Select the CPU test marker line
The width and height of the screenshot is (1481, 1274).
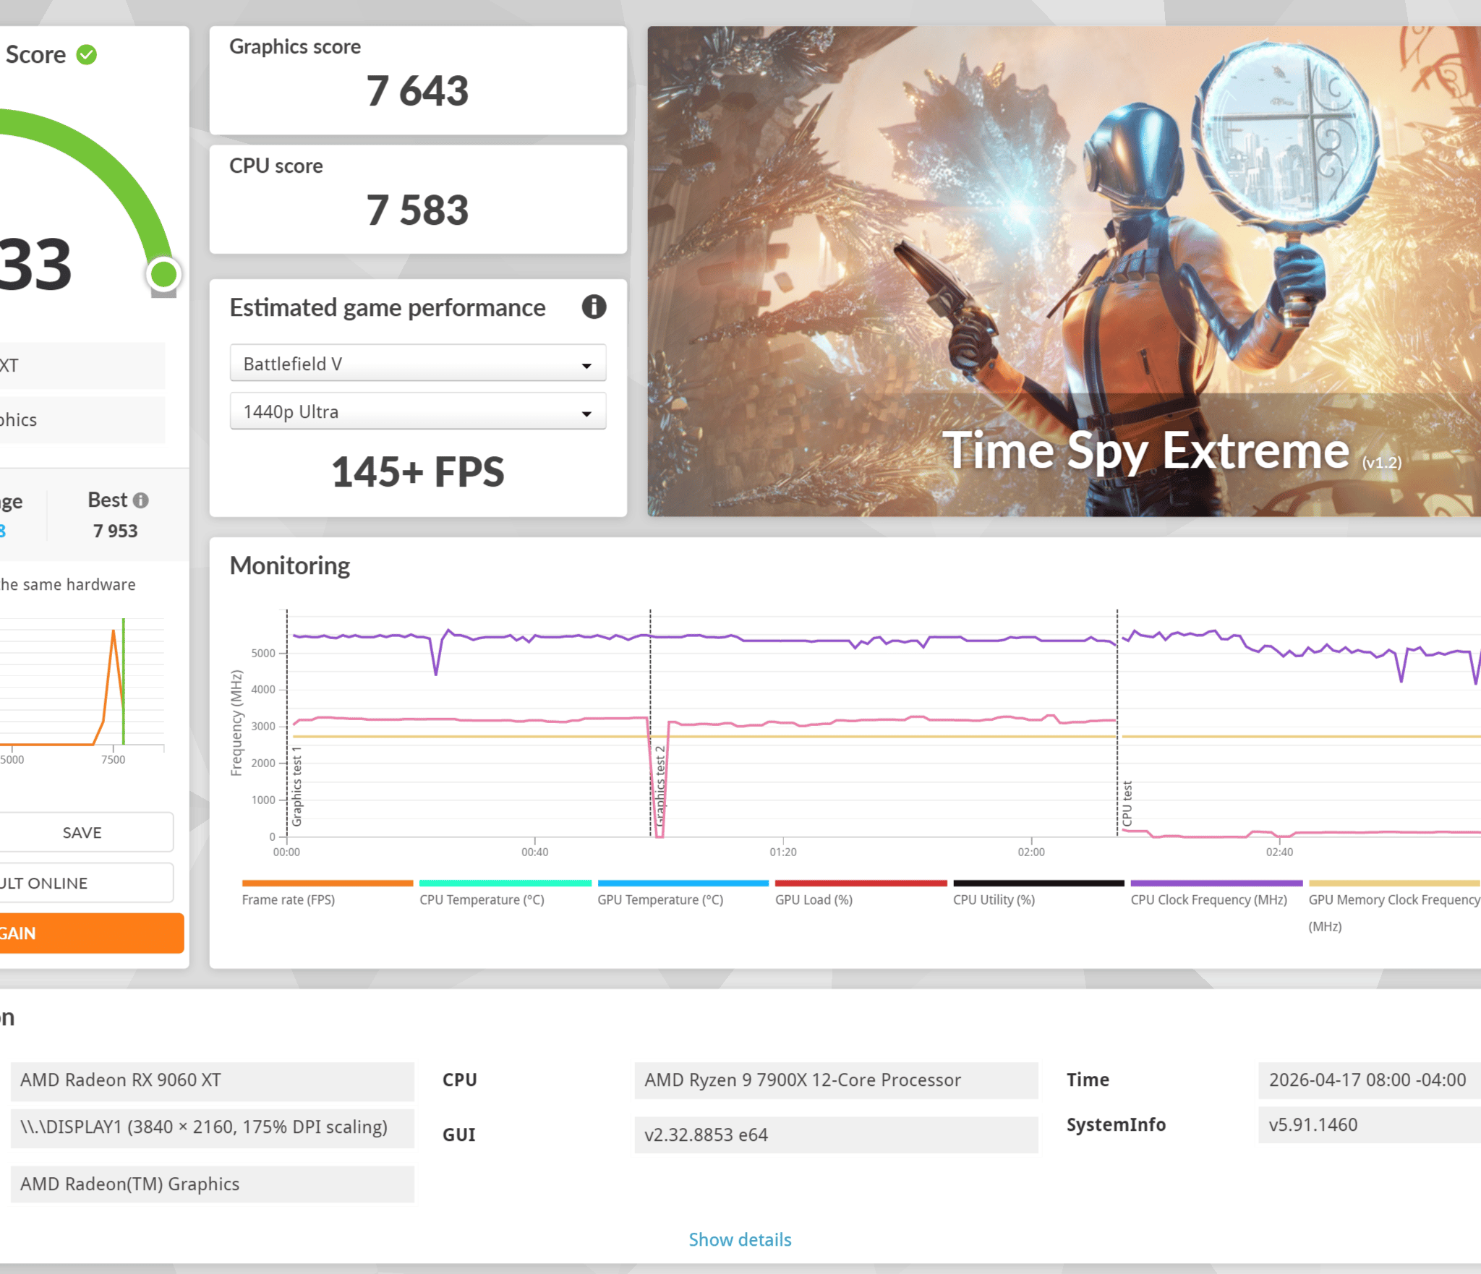pos(1117,723)
